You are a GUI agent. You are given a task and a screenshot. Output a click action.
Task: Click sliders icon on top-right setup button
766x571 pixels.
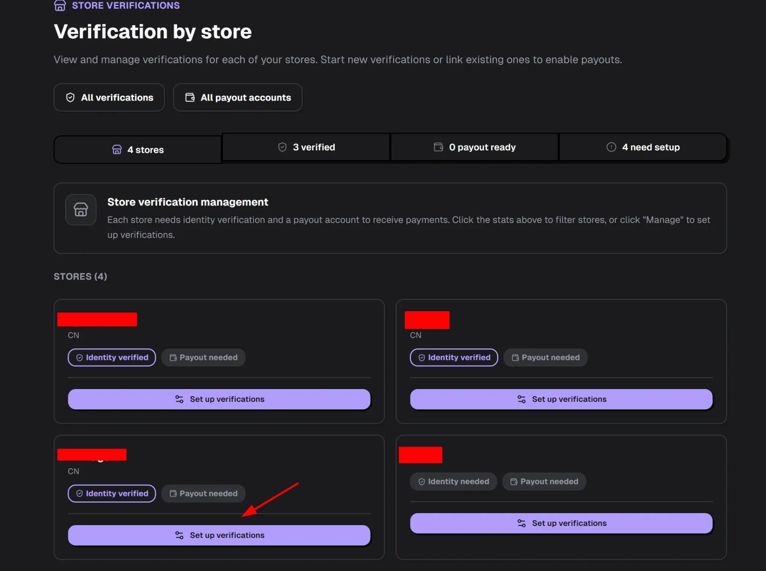tap(521, 399)
